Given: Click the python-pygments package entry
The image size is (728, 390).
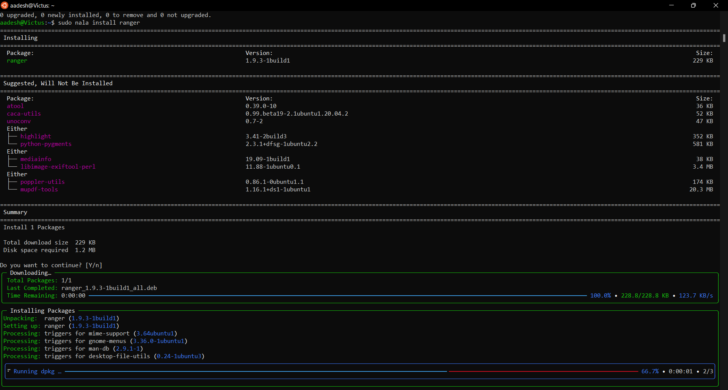Looking at the screenshot, I should click(x=46, y=144).
